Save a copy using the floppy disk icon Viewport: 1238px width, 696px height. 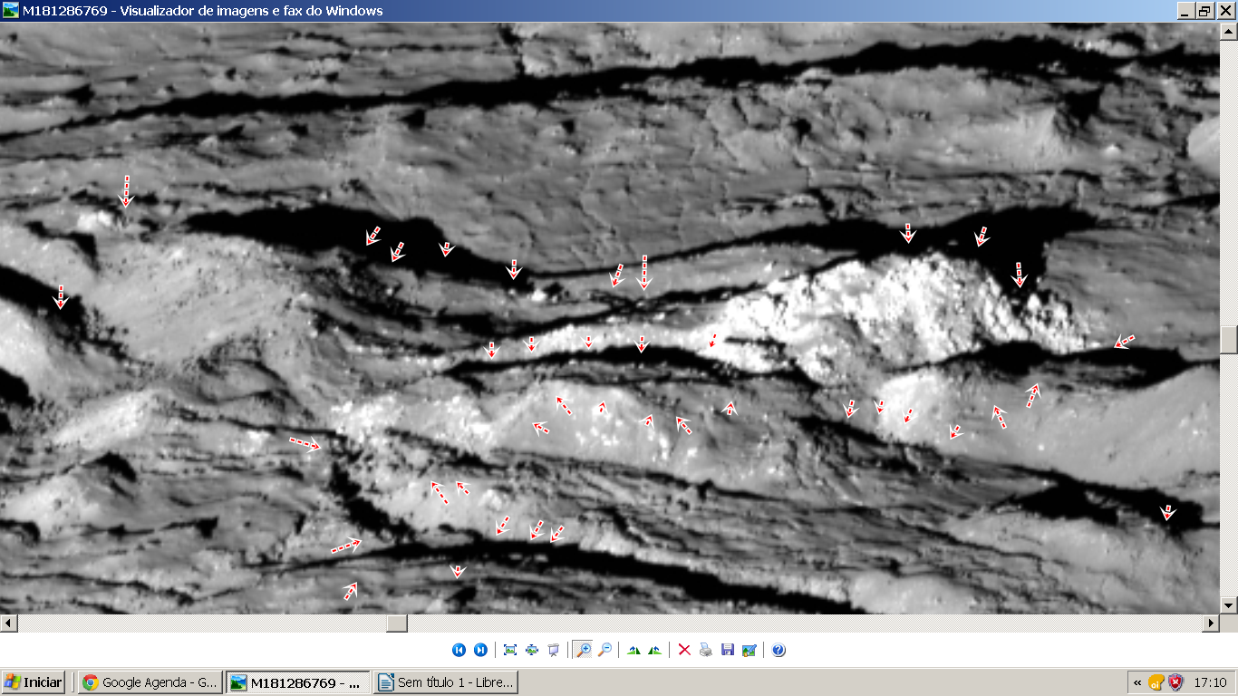point(727,650)
